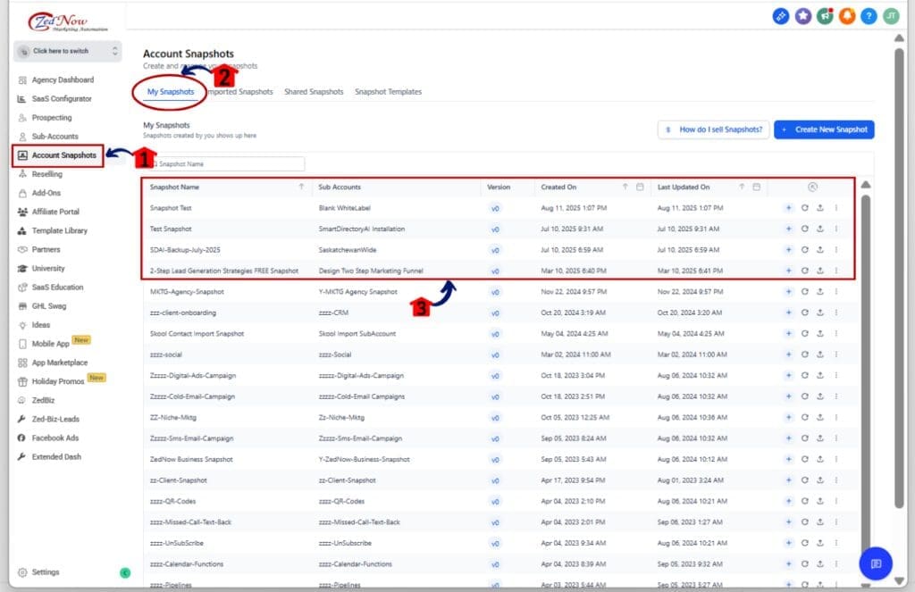This screenshot has height=592, width=915.
Task: Click the history clock icon in table header
Action: (x=812, y=187)
